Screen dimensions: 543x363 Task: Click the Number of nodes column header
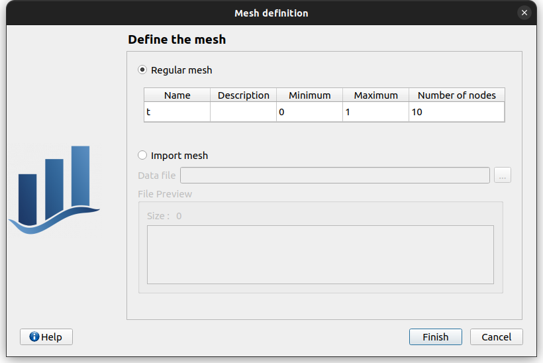(456, 95)
